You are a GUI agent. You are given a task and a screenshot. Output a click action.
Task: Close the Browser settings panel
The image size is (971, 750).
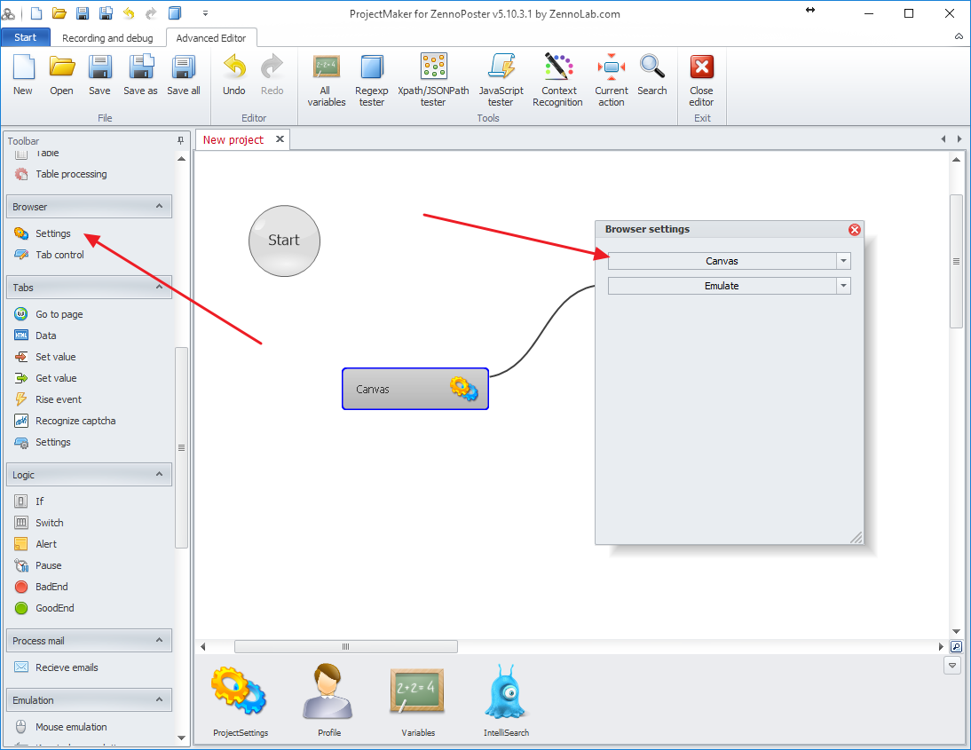(x=855, y=230)
